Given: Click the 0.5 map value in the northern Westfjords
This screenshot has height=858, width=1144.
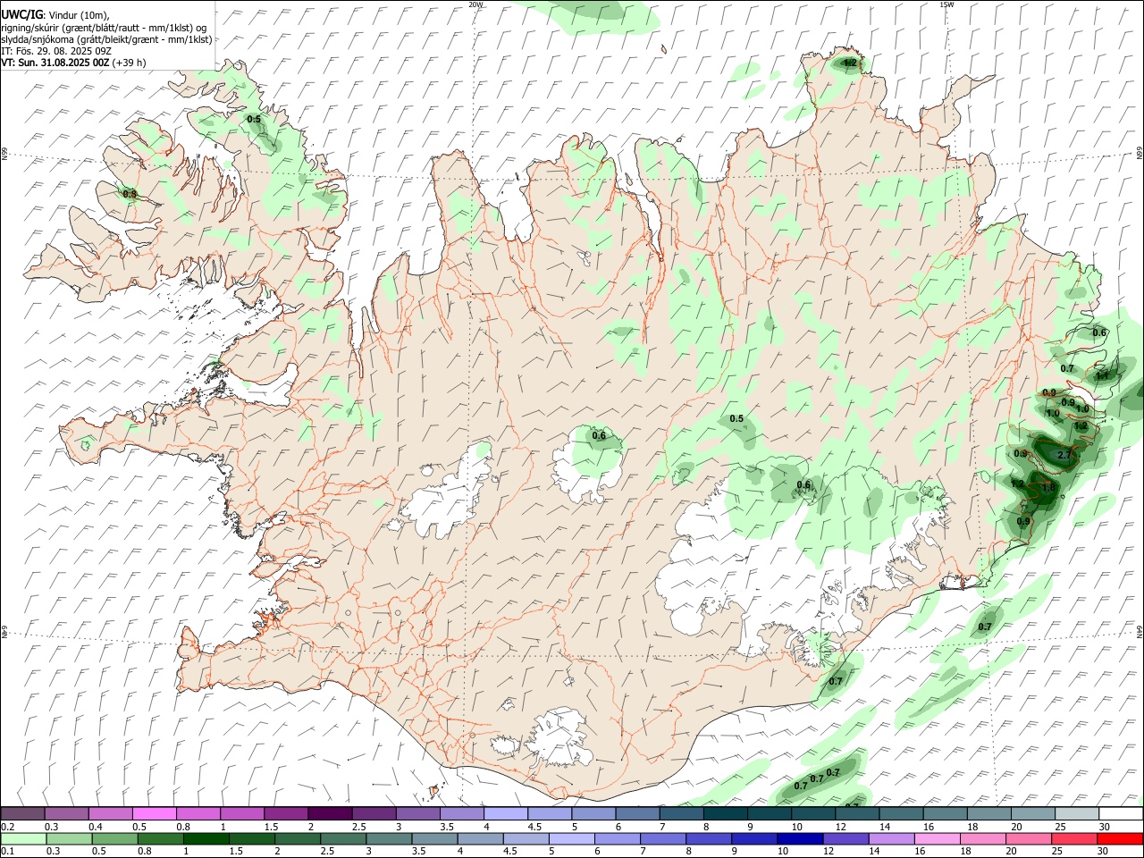Looking at the screenshot, I should (x=254, y=119).
